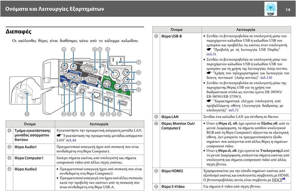Click callout number 13 in the connector diagram
Viewport: 296px width, 191px height.
click(x=139, y=72)
